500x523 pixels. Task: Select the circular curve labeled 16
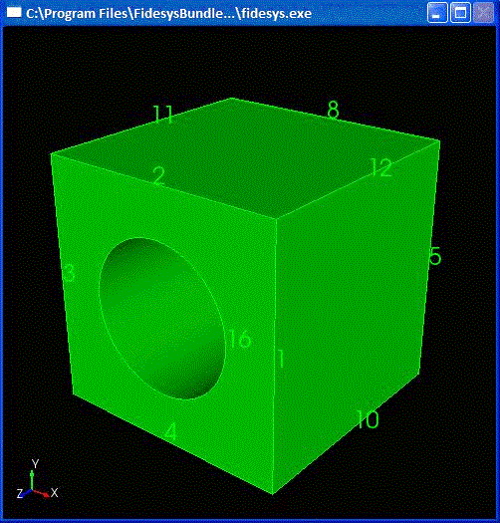[239, 340]
